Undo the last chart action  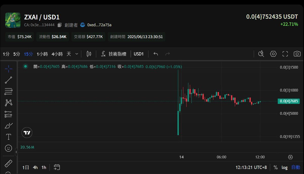156,54
